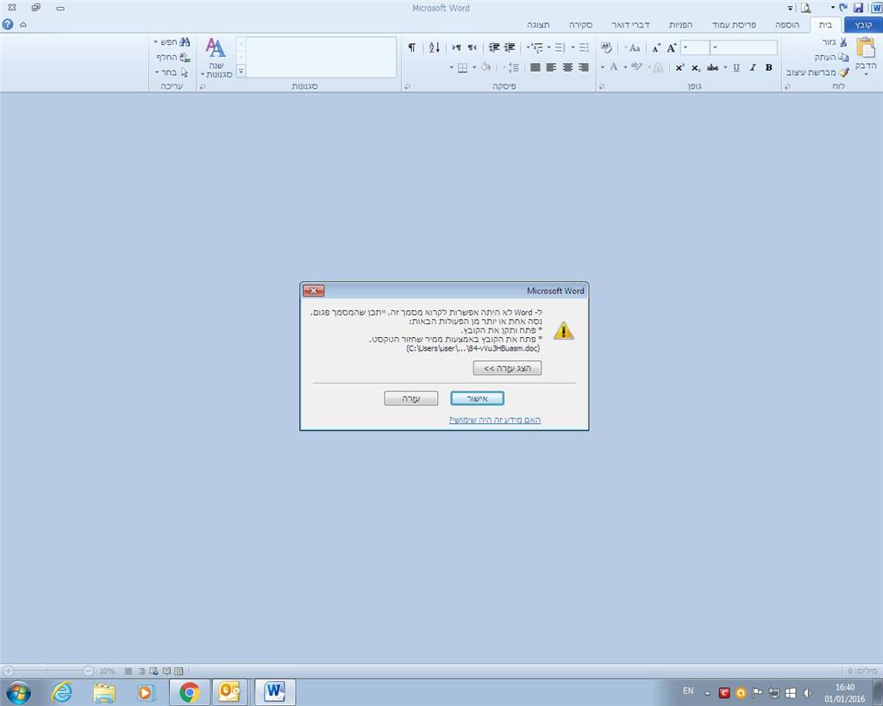Viewport: 883px width, 706px height.
Task: Open Google Chrome from the taskbar
Action: (x=190, y=692)
